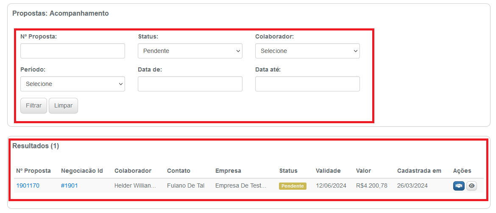Click the Filtrar button
Image resolution: width=496 pixels, height=213 pixels.
tap(33, 105)
